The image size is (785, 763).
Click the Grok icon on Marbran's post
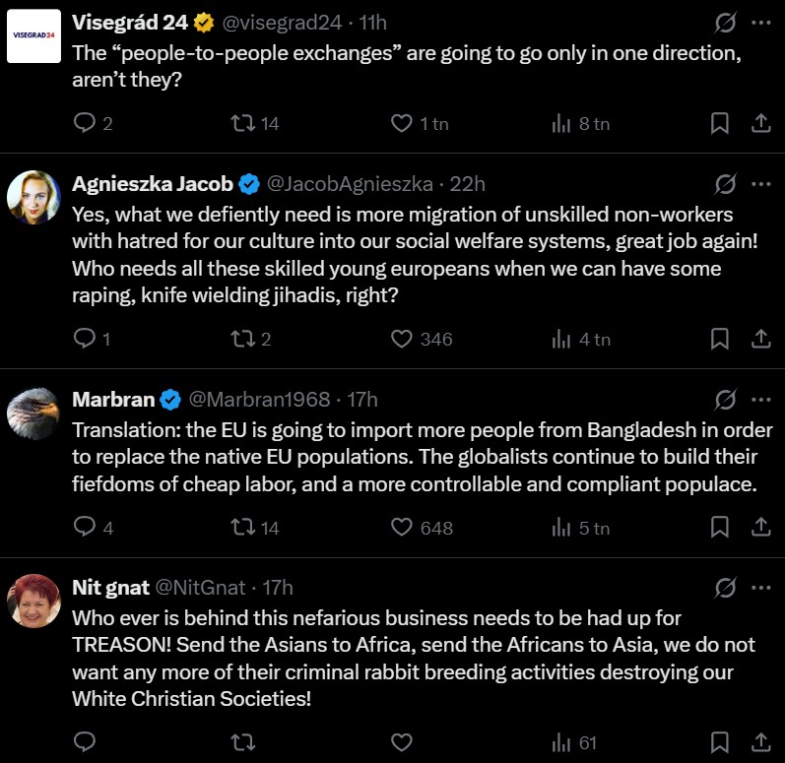tap(725, 400)
